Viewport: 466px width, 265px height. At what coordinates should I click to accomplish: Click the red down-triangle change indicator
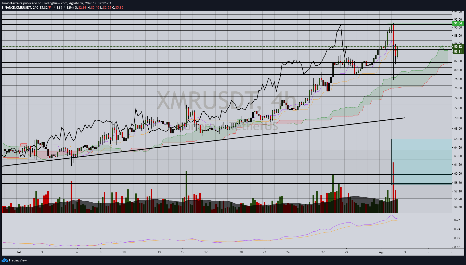pos(50,7)
